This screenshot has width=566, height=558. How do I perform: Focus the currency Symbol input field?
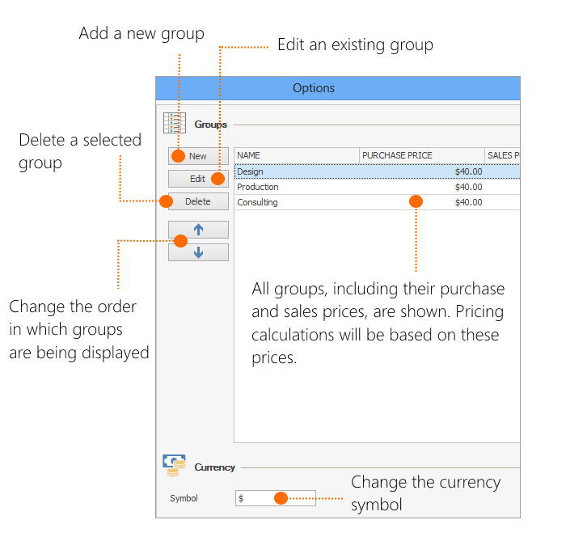[x=276, y=498]
